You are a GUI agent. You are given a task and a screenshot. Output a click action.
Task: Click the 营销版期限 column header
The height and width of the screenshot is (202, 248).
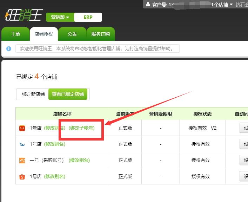[x=161, y=114]
